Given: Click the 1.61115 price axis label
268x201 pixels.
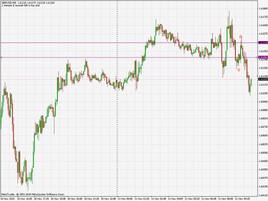Looking at the screenshot, I should tap(263, 85).
